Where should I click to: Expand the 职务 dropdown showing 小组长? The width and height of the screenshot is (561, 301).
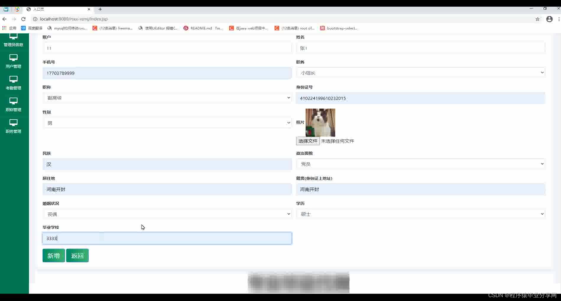pyautogui.click(x=421, y=73)
